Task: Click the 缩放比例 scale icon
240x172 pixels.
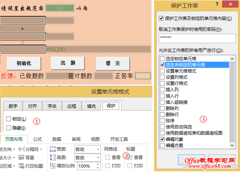Action: pos(53,166)
